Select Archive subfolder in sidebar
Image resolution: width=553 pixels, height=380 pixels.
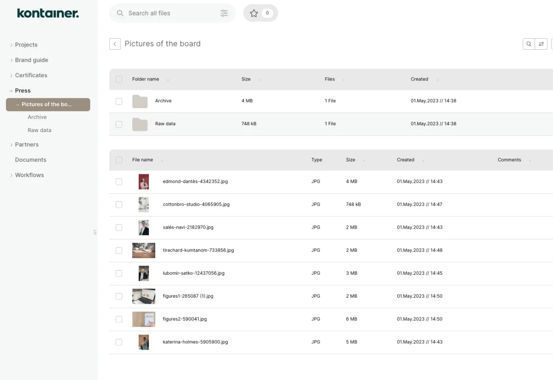[37, 117]
